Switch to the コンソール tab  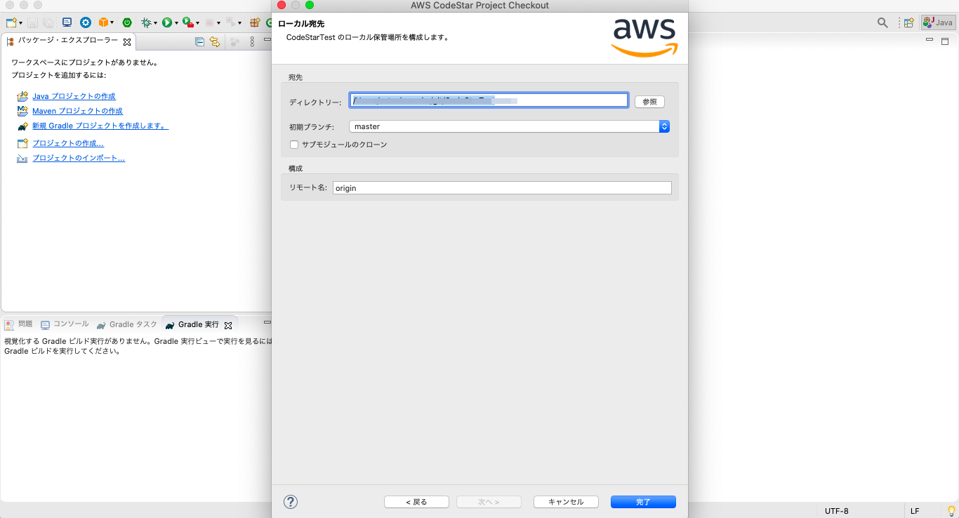[x=65, y=324]
